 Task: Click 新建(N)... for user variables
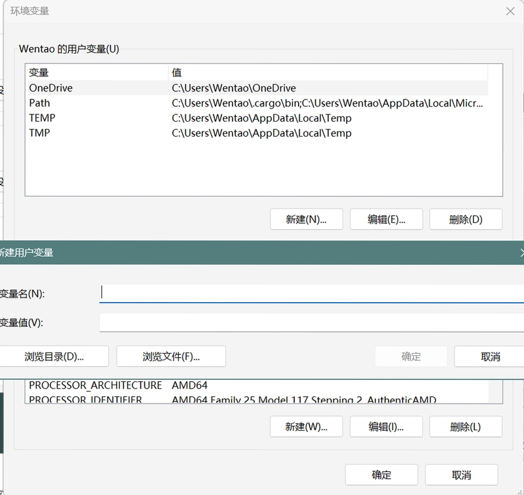point(306,220)
